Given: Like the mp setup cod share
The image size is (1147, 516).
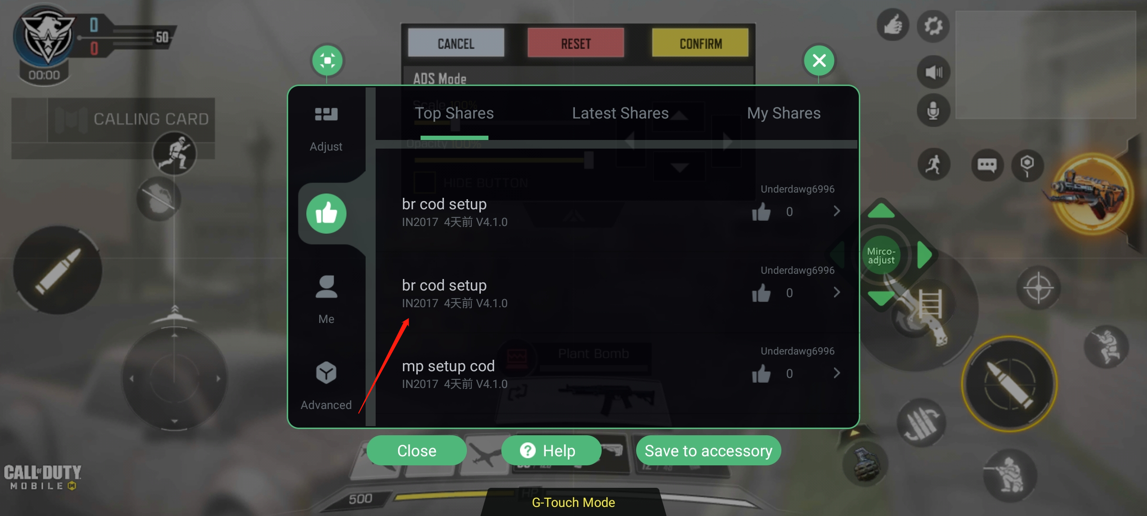Looking at the screenshot, I should [761, 374].
